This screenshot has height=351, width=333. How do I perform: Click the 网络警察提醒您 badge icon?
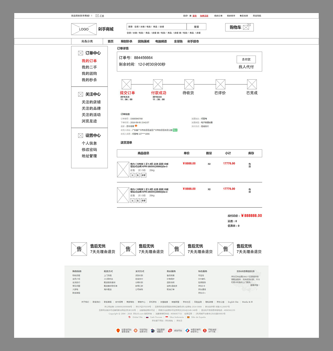(153, 330)
